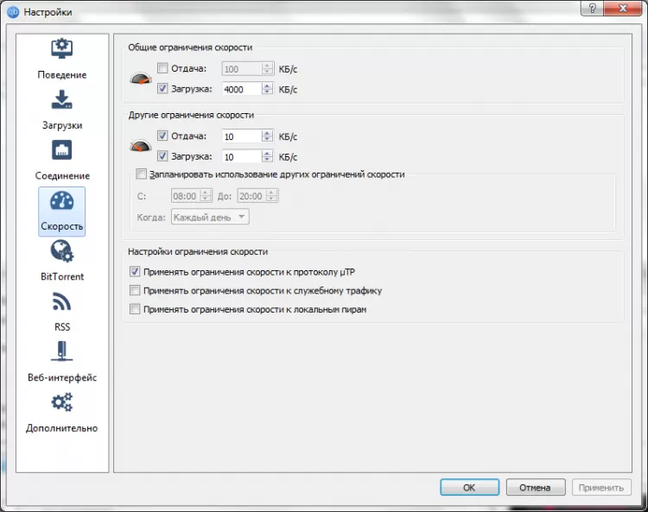The height and width of the screenshot is (512, 648).
Task: Open the Веб-интерфейс icon
Action: pos(62,351)
